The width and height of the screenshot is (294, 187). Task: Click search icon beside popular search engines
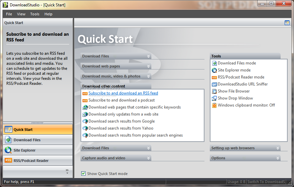click(85, 135)
